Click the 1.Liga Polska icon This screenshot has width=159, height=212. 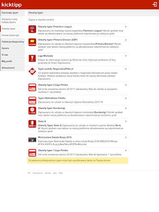32,153
